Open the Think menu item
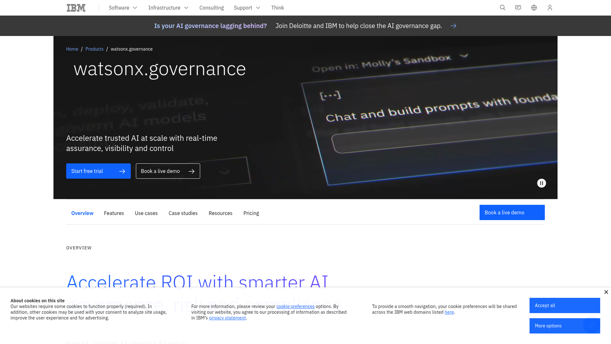 point(277,8)
